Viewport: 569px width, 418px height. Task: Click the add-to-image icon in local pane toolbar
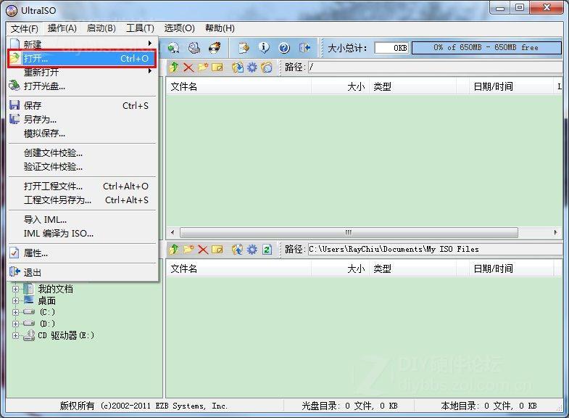[237, 250]
